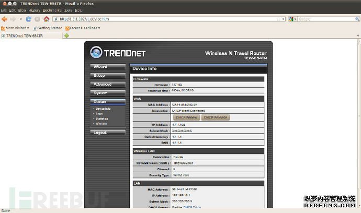361x213 pixels.
Task: Open the URL bar history dropdown arrow
Action: (283, 19)
